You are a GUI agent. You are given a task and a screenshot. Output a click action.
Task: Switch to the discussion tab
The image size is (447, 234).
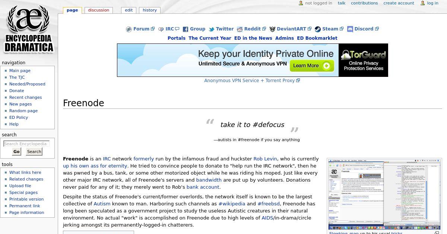pyautogui.click(x=99, y=10)
